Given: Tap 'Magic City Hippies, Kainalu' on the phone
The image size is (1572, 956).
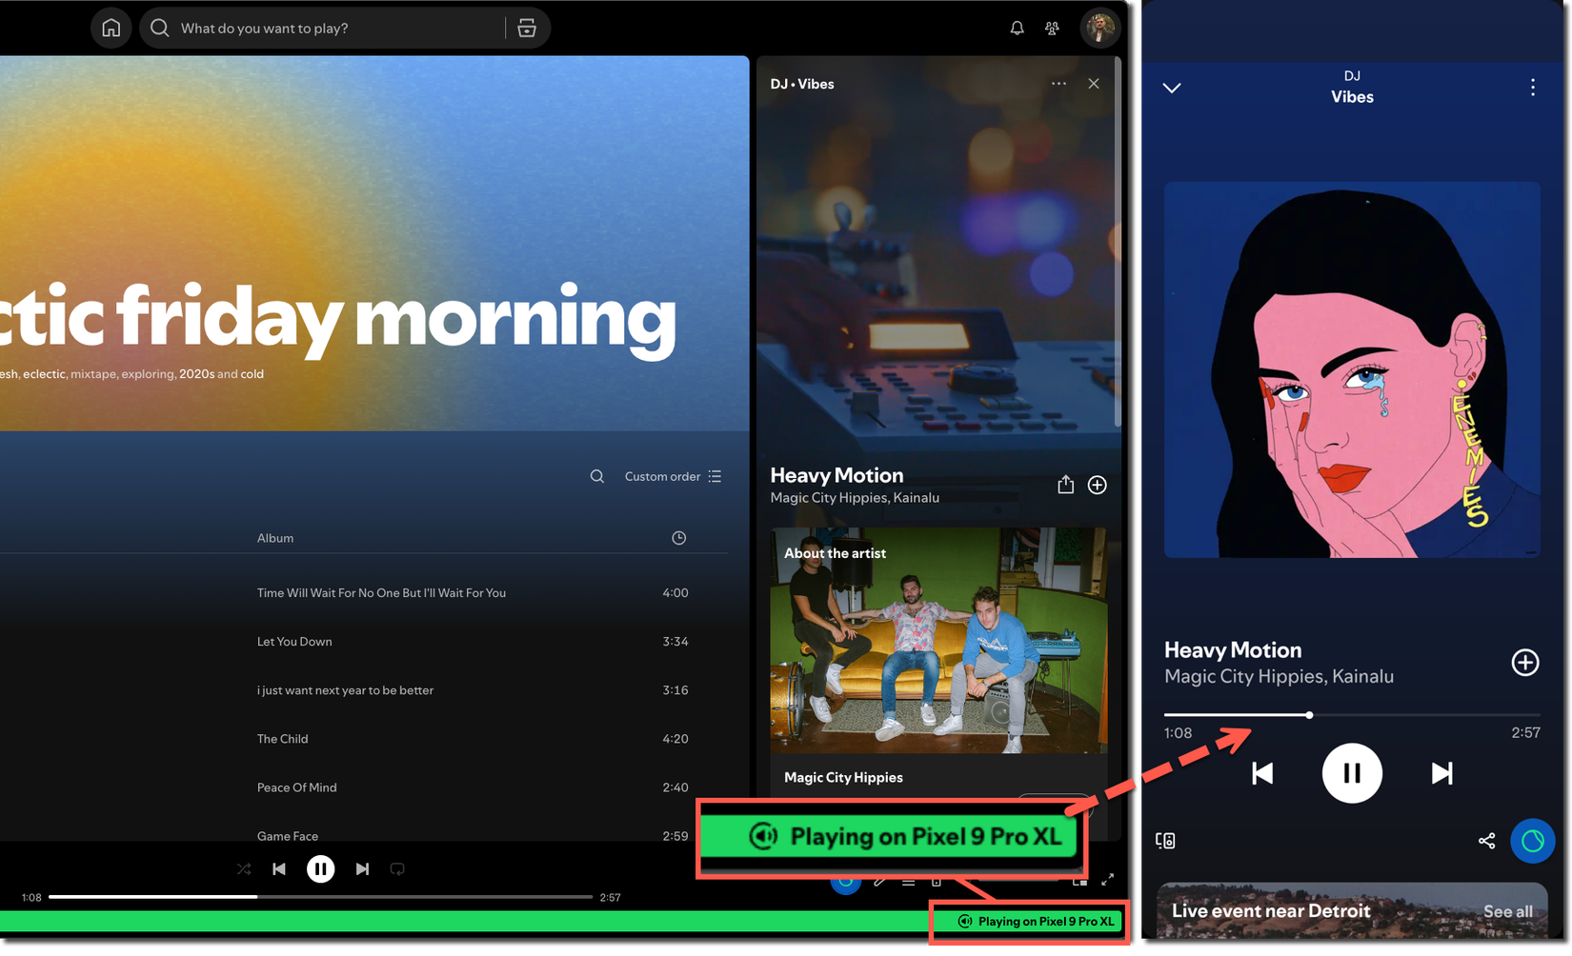Looking at the screenshot, I should point(1279,676).
